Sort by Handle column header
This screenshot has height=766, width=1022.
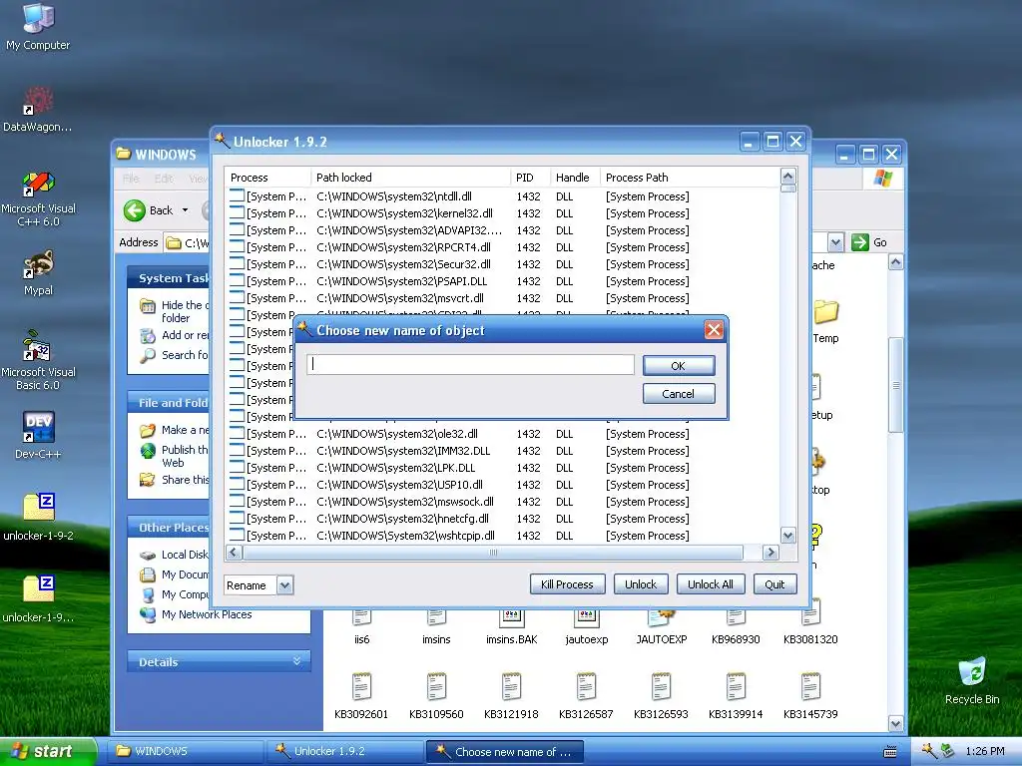tap(575, 178)
